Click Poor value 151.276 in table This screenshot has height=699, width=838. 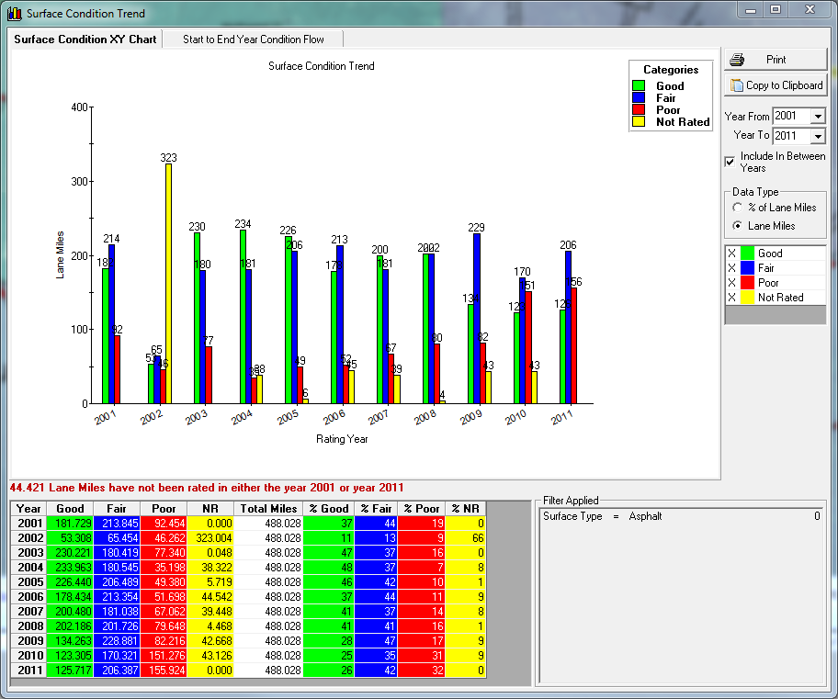pos(164,655)
